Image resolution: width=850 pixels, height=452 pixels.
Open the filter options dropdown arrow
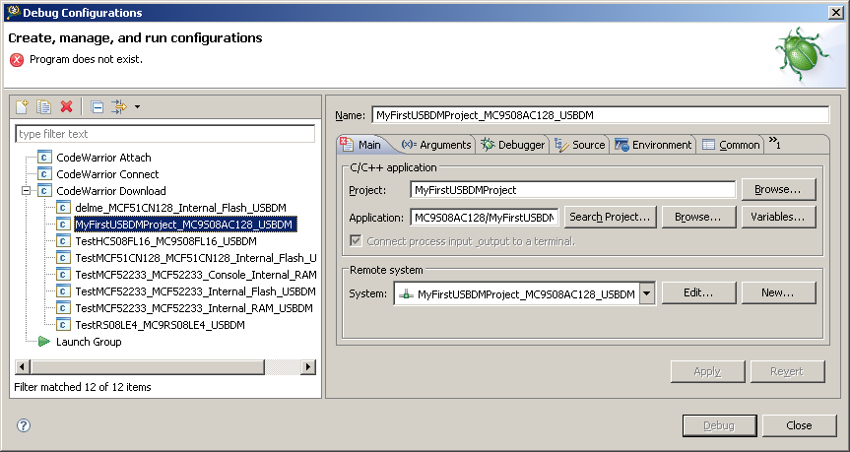pyautogui.click(x=137, y=106)
